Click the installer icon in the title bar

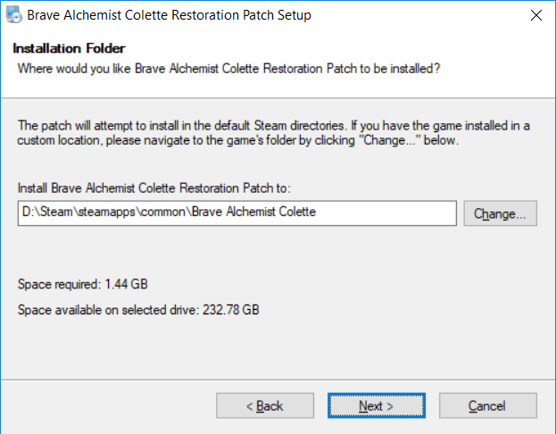[12, 15]
